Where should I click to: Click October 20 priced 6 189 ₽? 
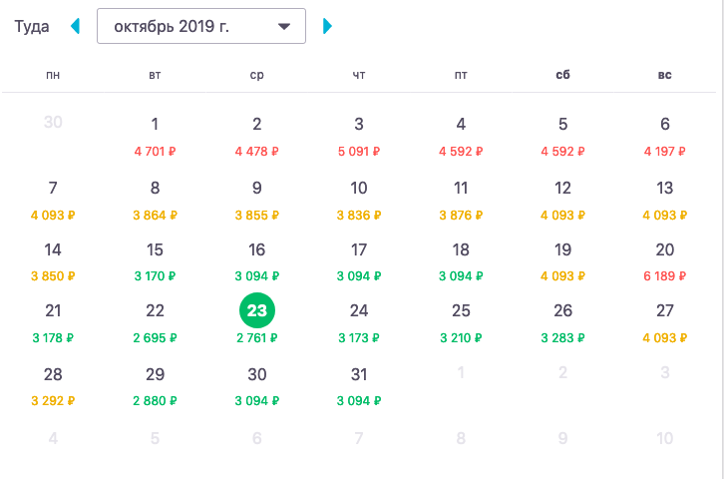tap(665, 259)
